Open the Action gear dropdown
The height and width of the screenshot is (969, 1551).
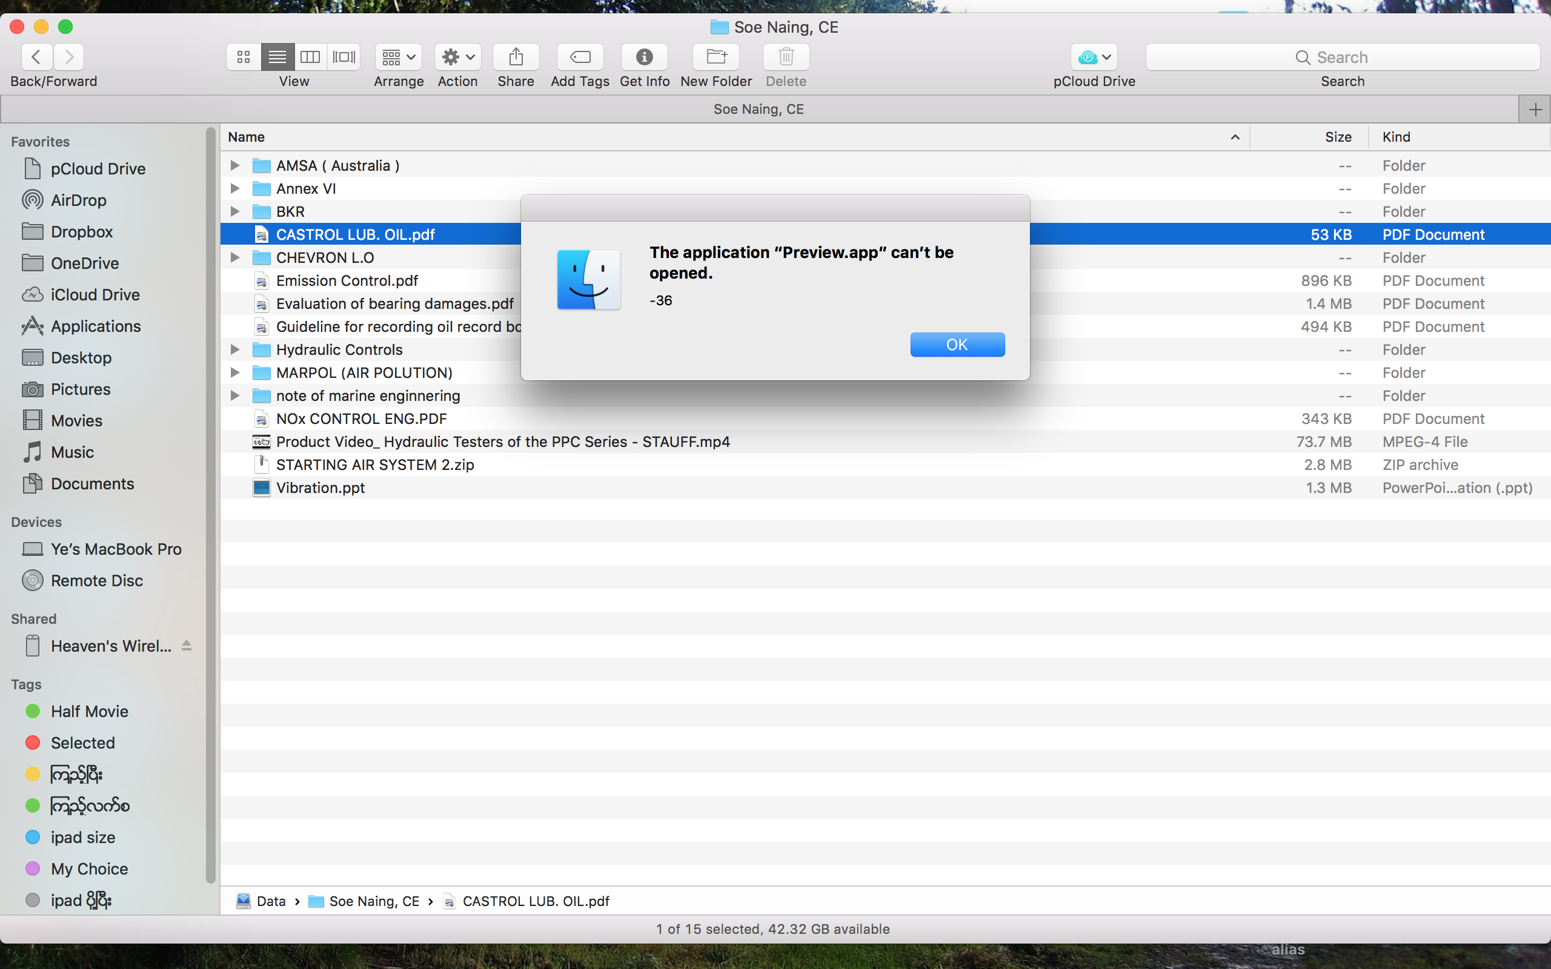click(x=457, y=57)
